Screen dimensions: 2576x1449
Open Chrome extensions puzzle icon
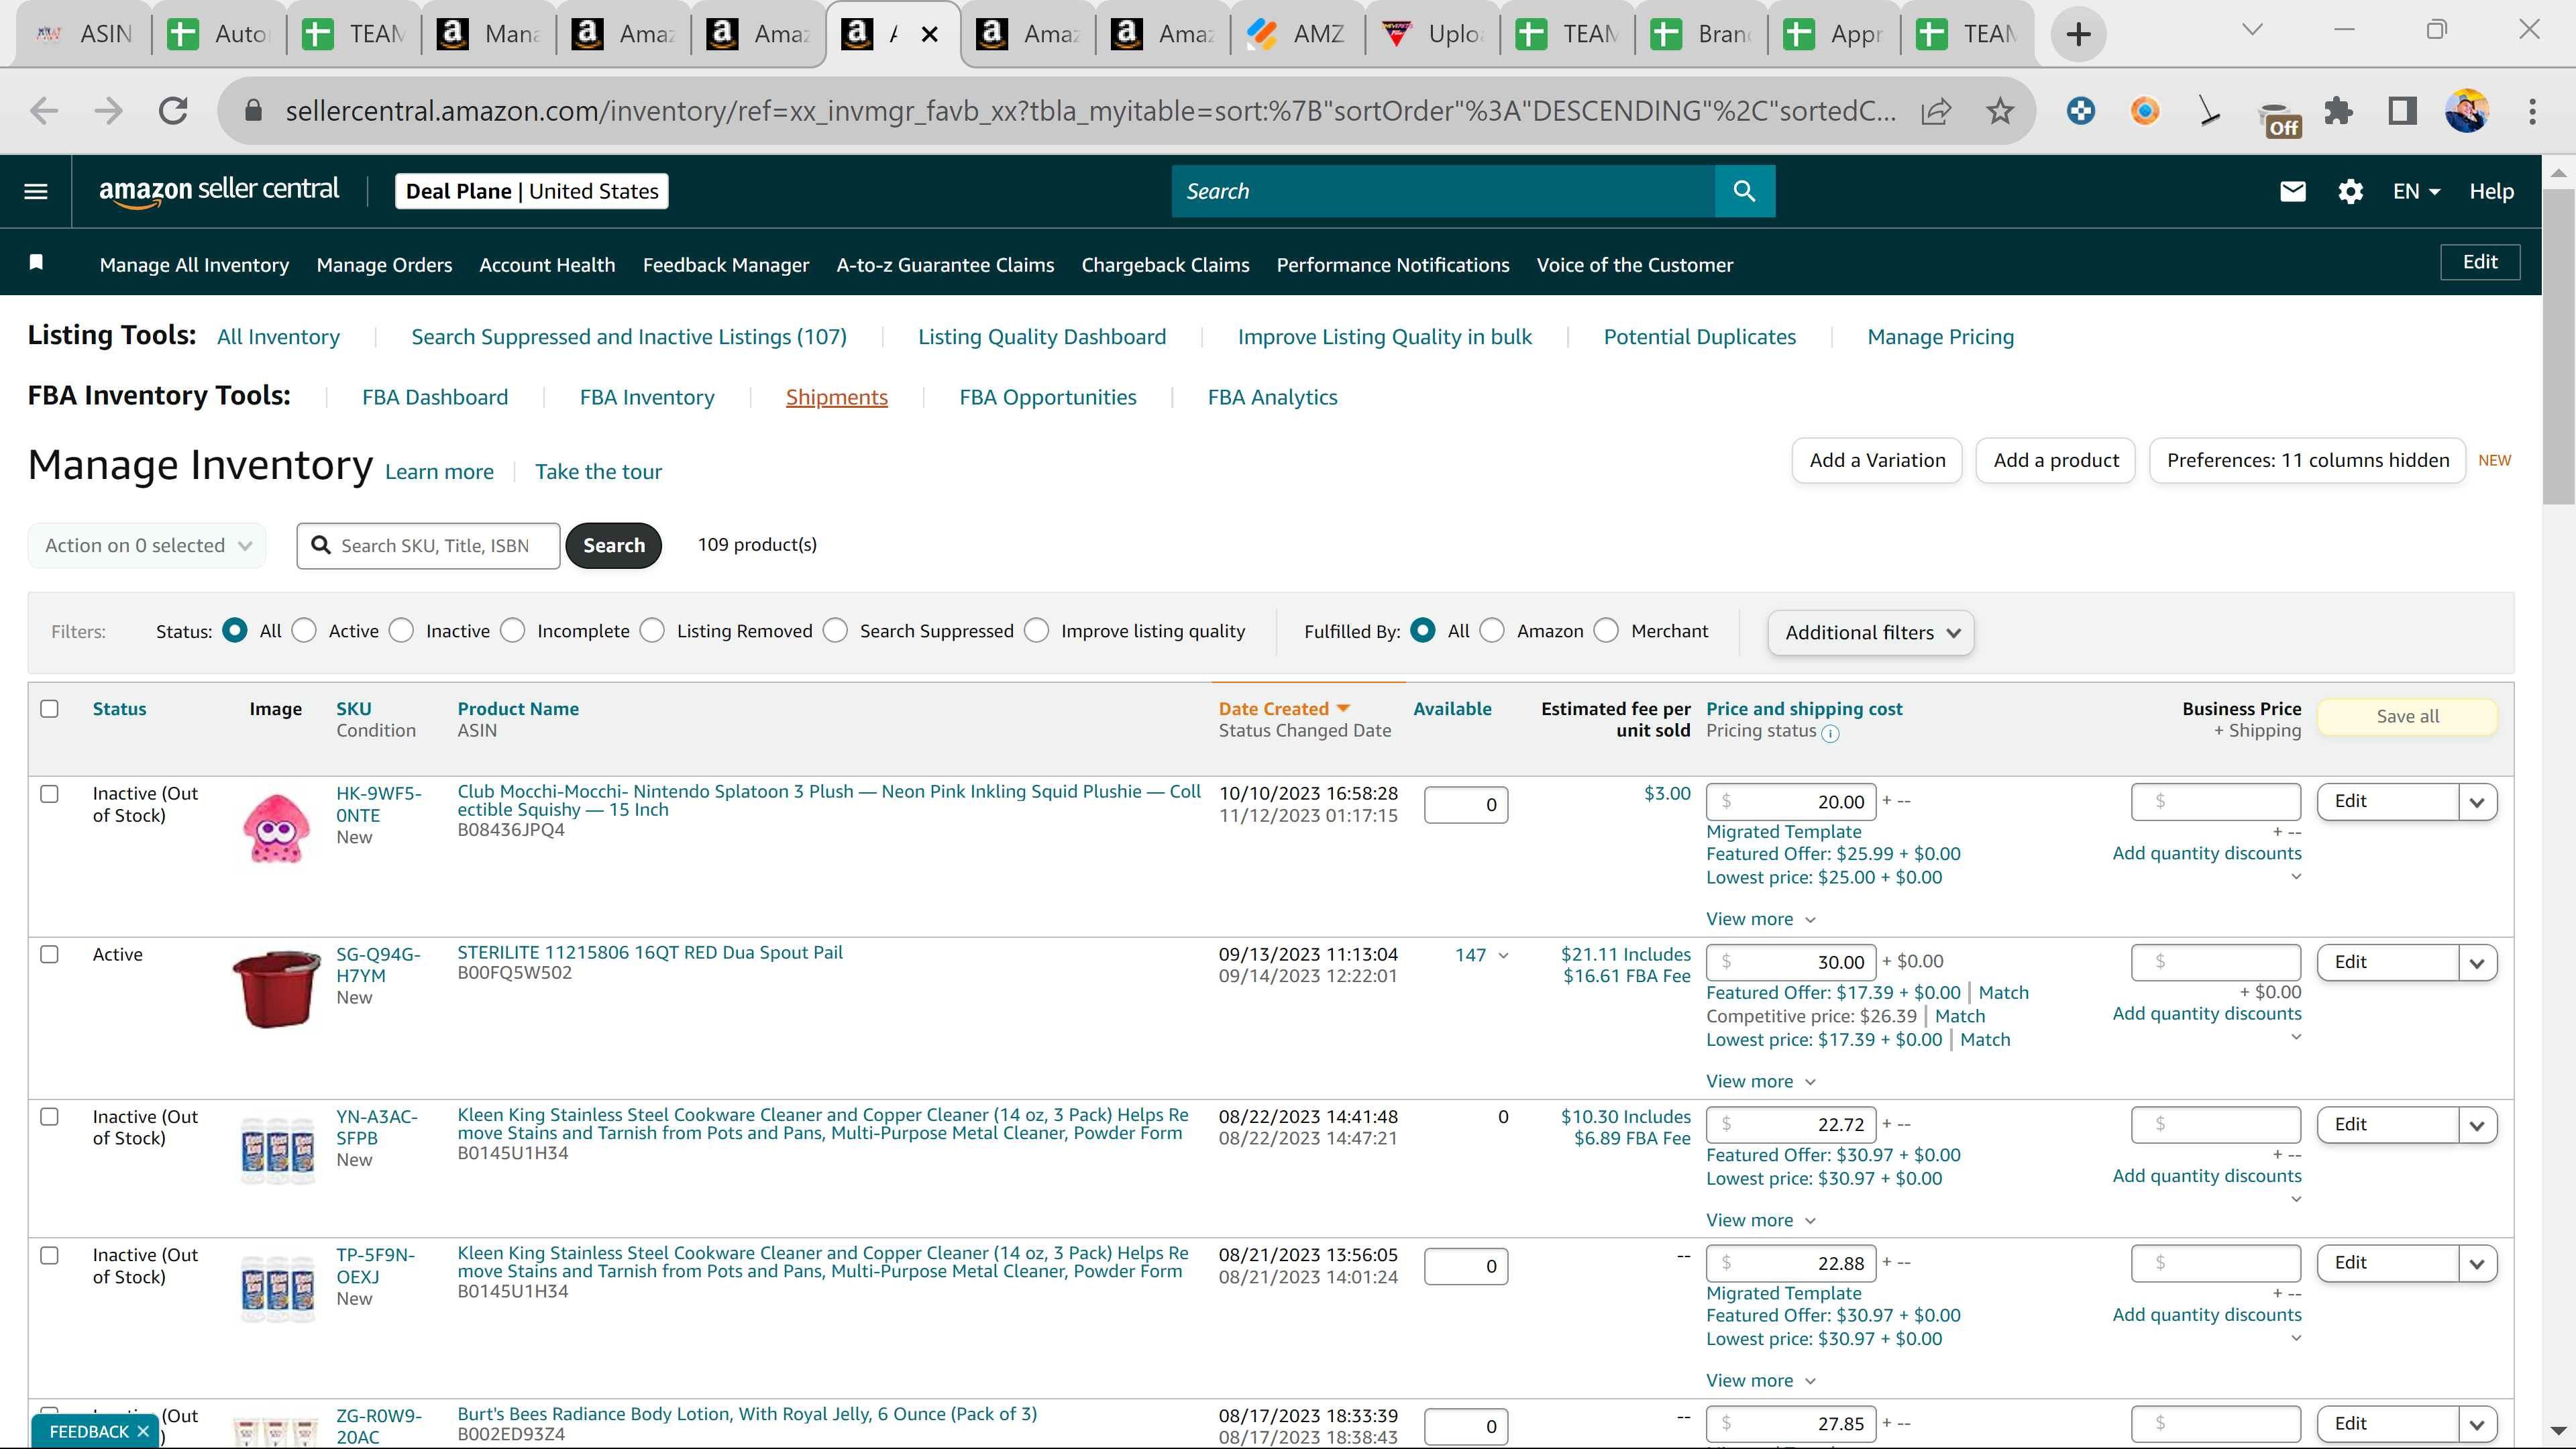pyautogui.click(x=2338, y=110)
